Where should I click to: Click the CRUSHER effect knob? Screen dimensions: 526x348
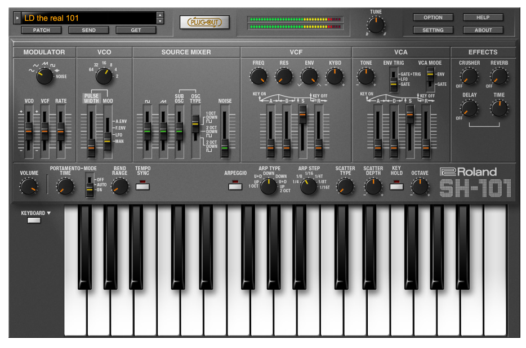pyautogui.click(x=469, y=76)
